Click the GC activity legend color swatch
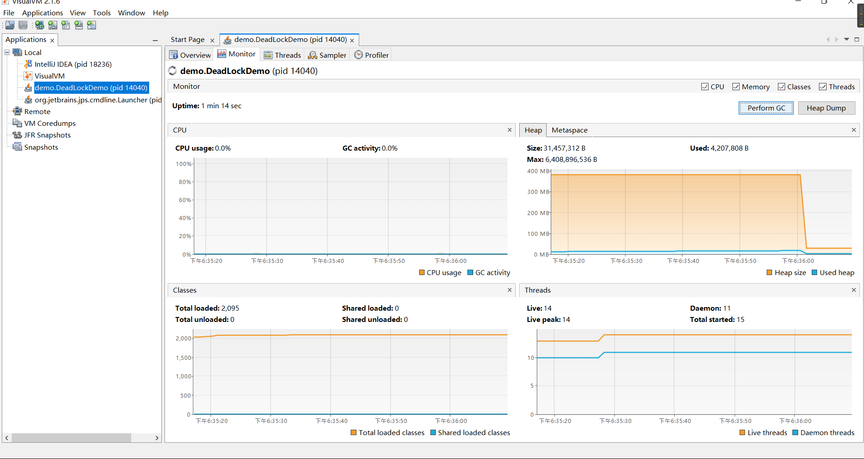Screen dimensions: 864x459 click(x=470, y=272)
